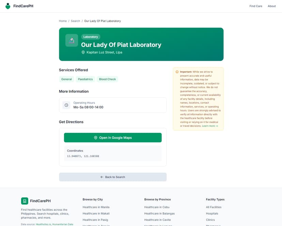Navigate to Search in the breadcrumb
The height and width of the screenshot is (226, 282).
[75, 21]
